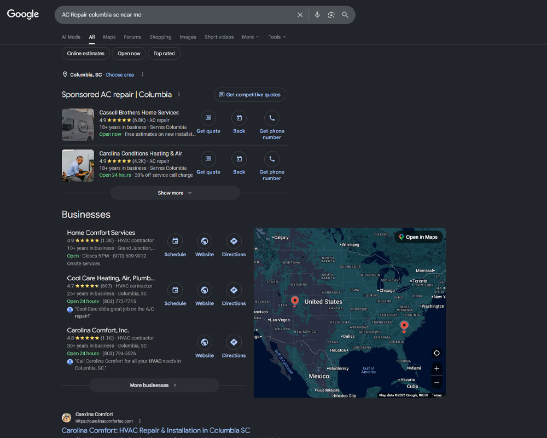Click Choose area link
Screen dimensions: 547x438
(x=120, y=75)
